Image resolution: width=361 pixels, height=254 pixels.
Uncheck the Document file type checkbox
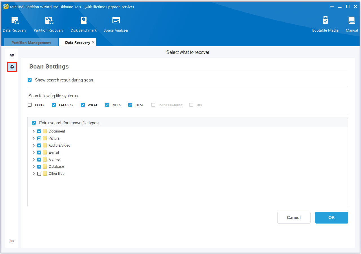[x=39, y=131]
